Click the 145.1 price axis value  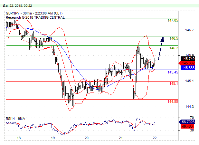pos(189,81)
